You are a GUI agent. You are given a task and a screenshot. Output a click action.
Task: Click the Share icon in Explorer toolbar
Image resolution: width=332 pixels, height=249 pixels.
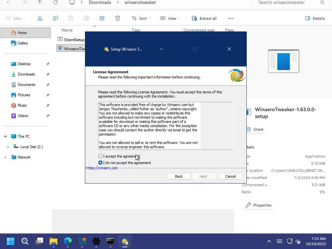click(102, 18)
